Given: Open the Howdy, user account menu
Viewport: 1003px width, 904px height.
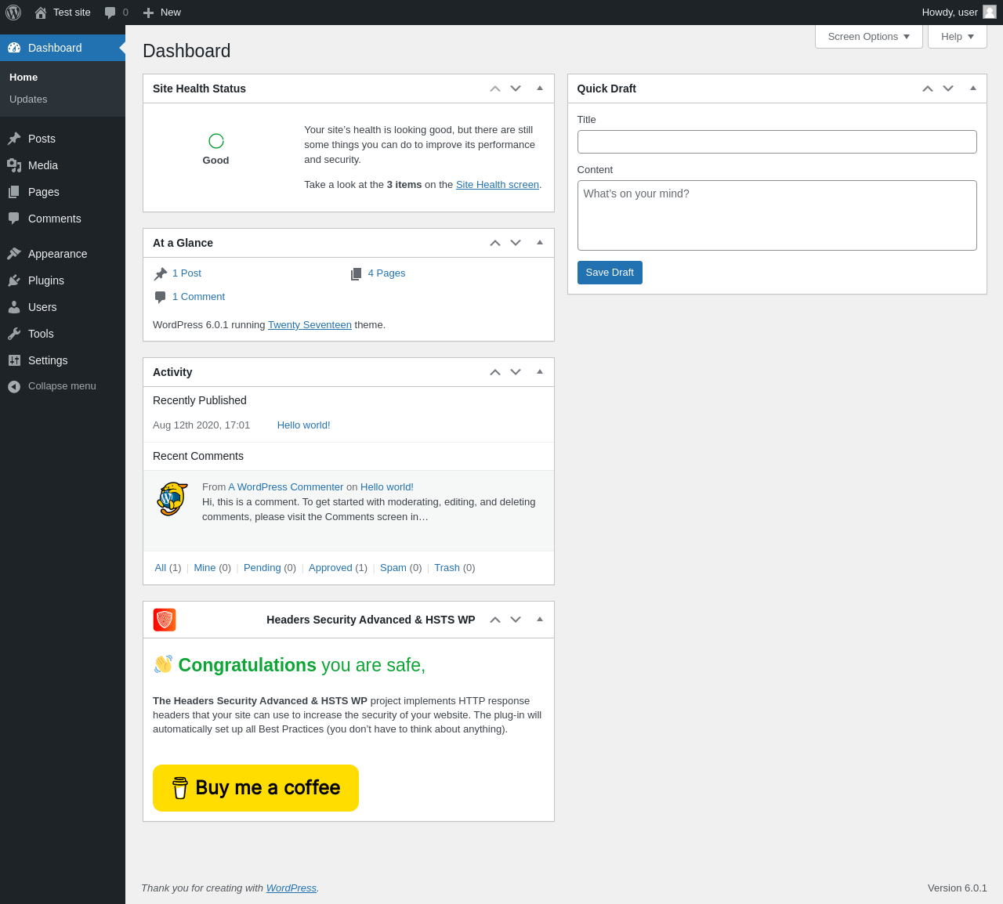Looking at the screenshot, I should tap(959, 13).
